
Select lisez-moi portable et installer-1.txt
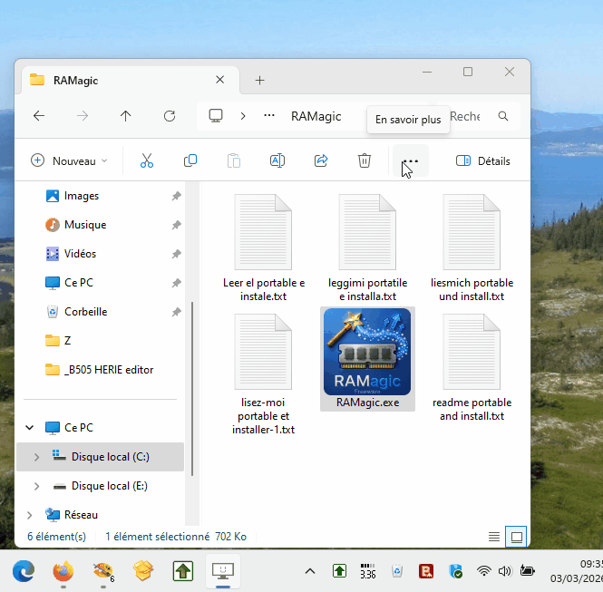pyautogui.click(x=264, y=374)
